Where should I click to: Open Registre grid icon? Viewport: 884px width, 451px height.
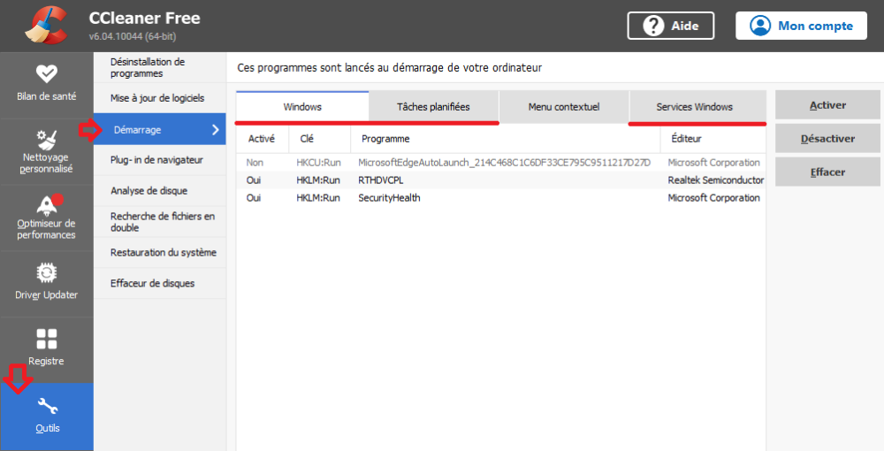point(46,339)
